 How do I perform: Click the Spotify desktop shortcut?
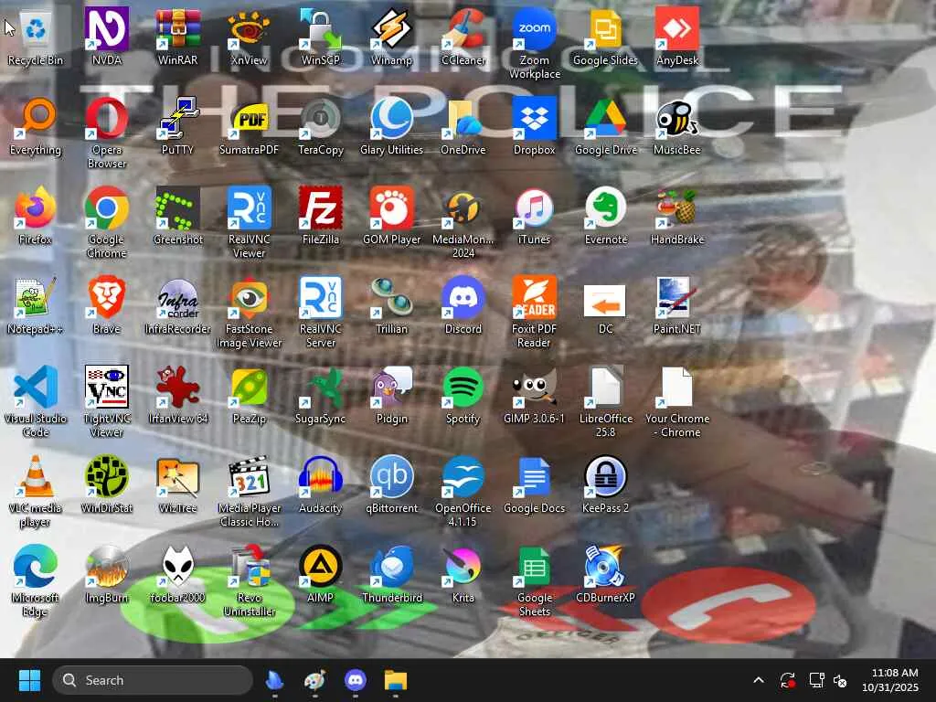click(463, 395)
